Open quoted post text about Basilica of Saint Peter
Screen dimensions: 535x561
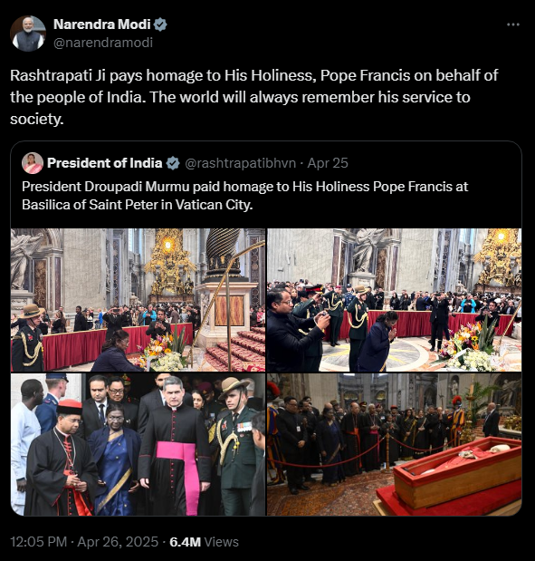tap(244, 196)
